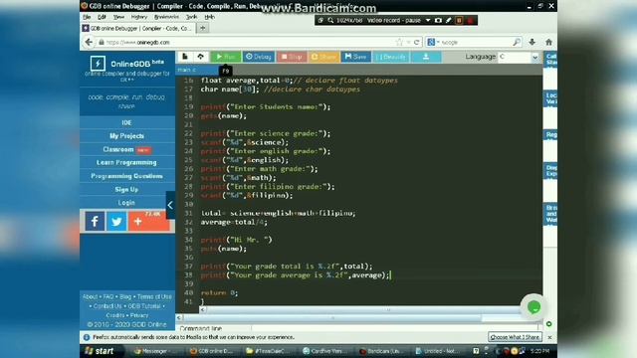Image resolution: width=637 pixels, height=358 pixels.
Task: Click Login in the sidebar
Action: click(x=126, y=202)
